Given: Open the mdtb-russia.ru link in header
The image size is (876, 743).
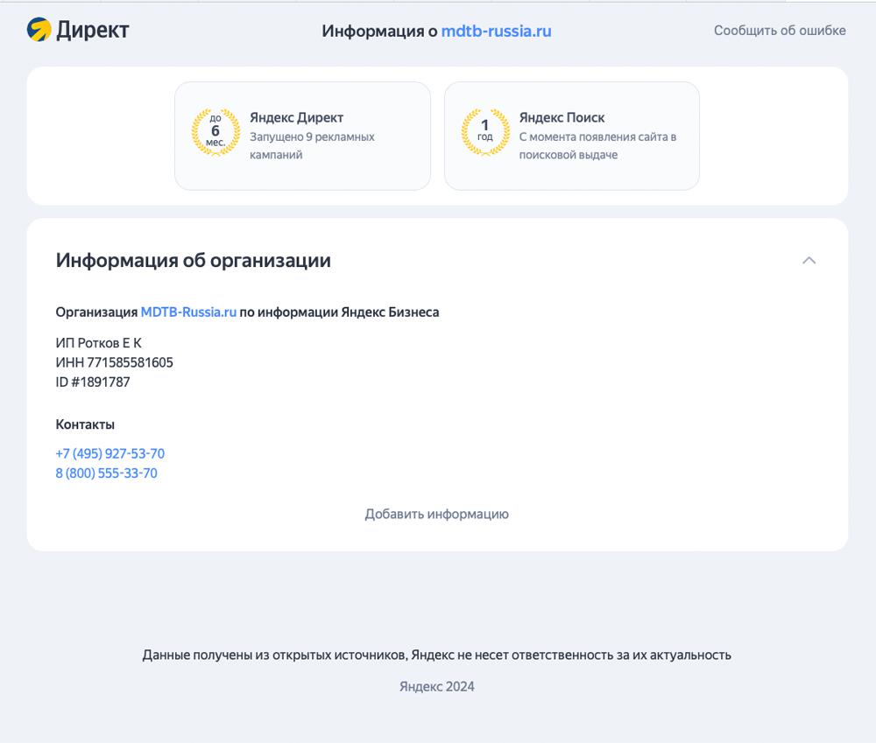Looking at the screenshot, I should [496, 31].
